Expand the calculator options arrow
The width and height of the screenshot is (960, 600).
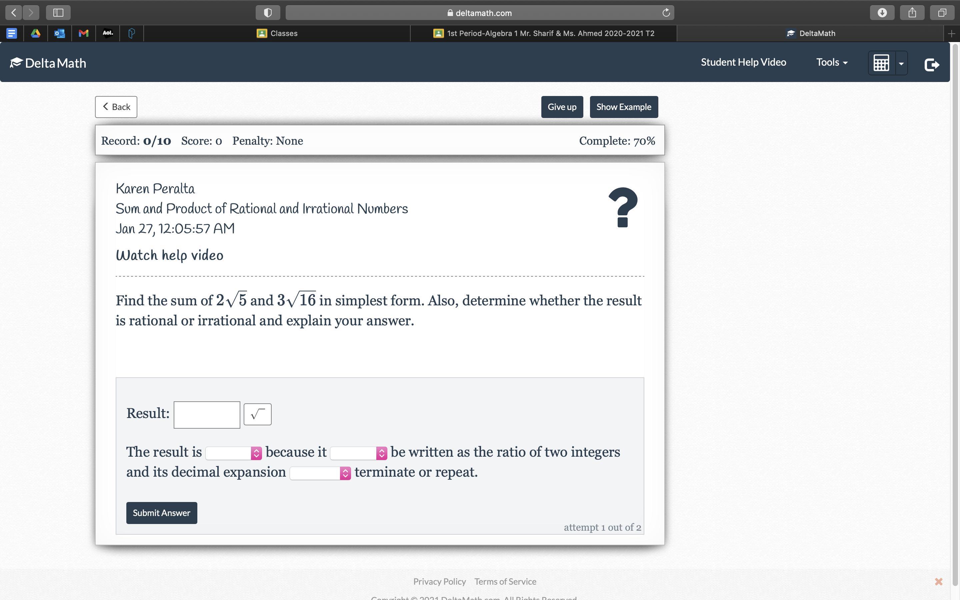coord(901,63)
